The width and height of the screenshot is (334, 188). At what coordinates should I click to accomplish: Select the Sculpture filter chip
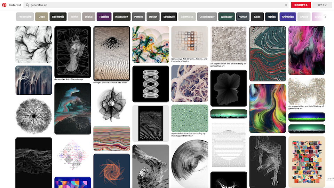169,17
